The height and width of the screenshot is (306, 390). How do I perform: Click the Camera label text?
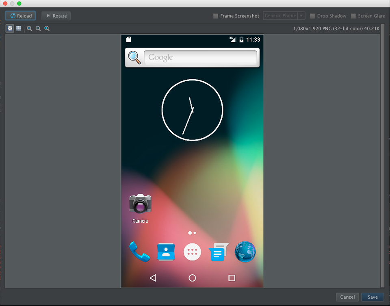(x=140, y=221)
